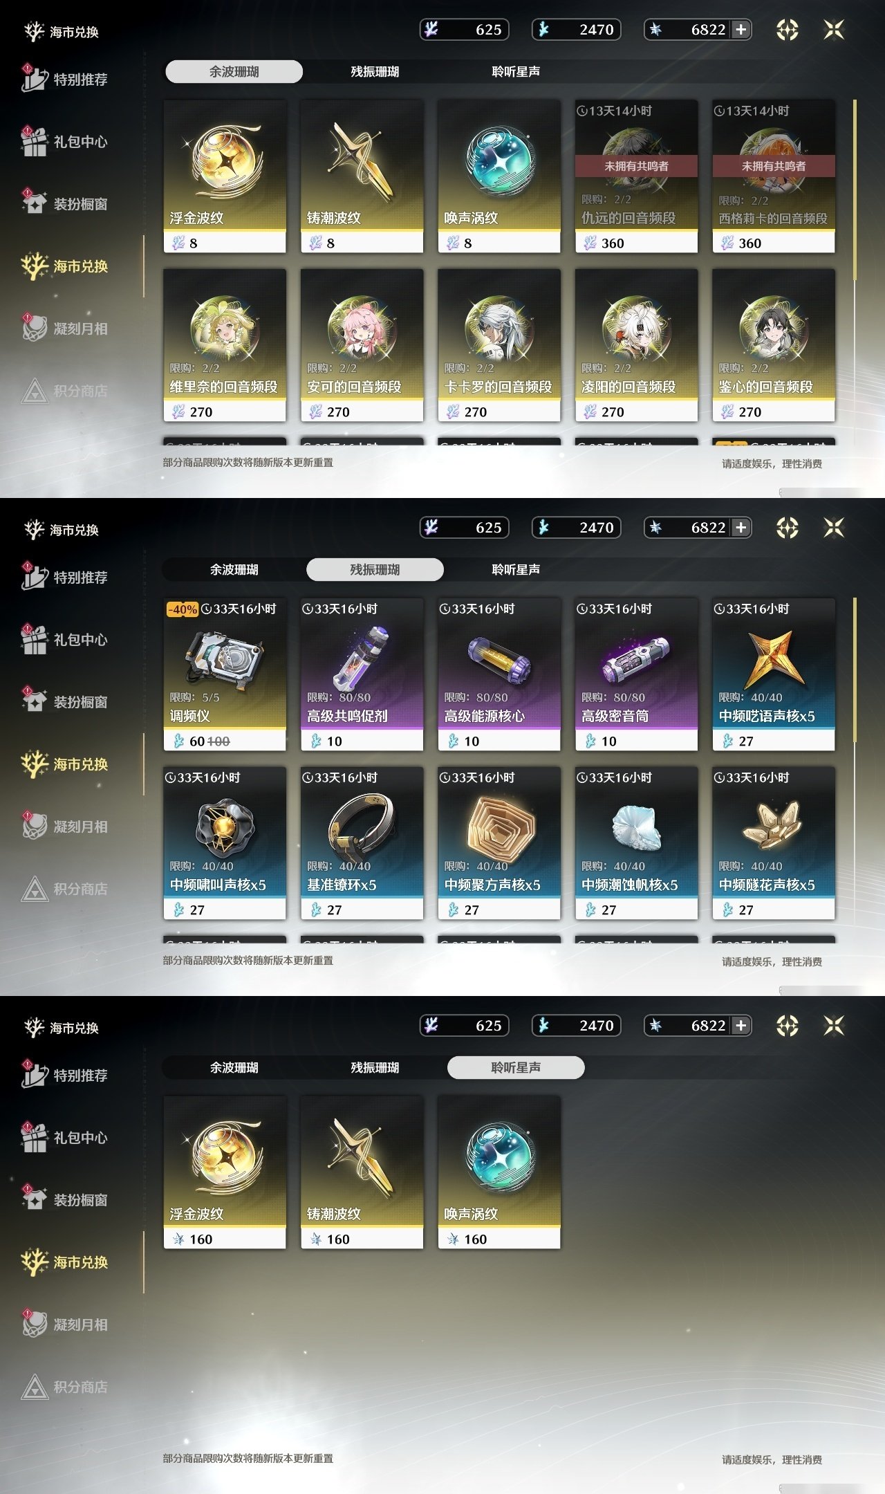Select 调频仪 item with -40% discount

click(x=225, y=674)
